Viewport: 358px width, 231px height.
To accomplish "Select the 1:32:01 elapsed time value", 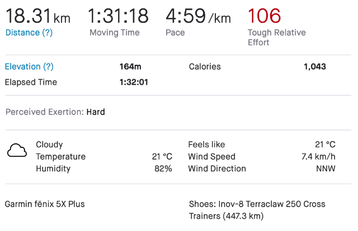I will pyautogui.click(x=135, y=82).
